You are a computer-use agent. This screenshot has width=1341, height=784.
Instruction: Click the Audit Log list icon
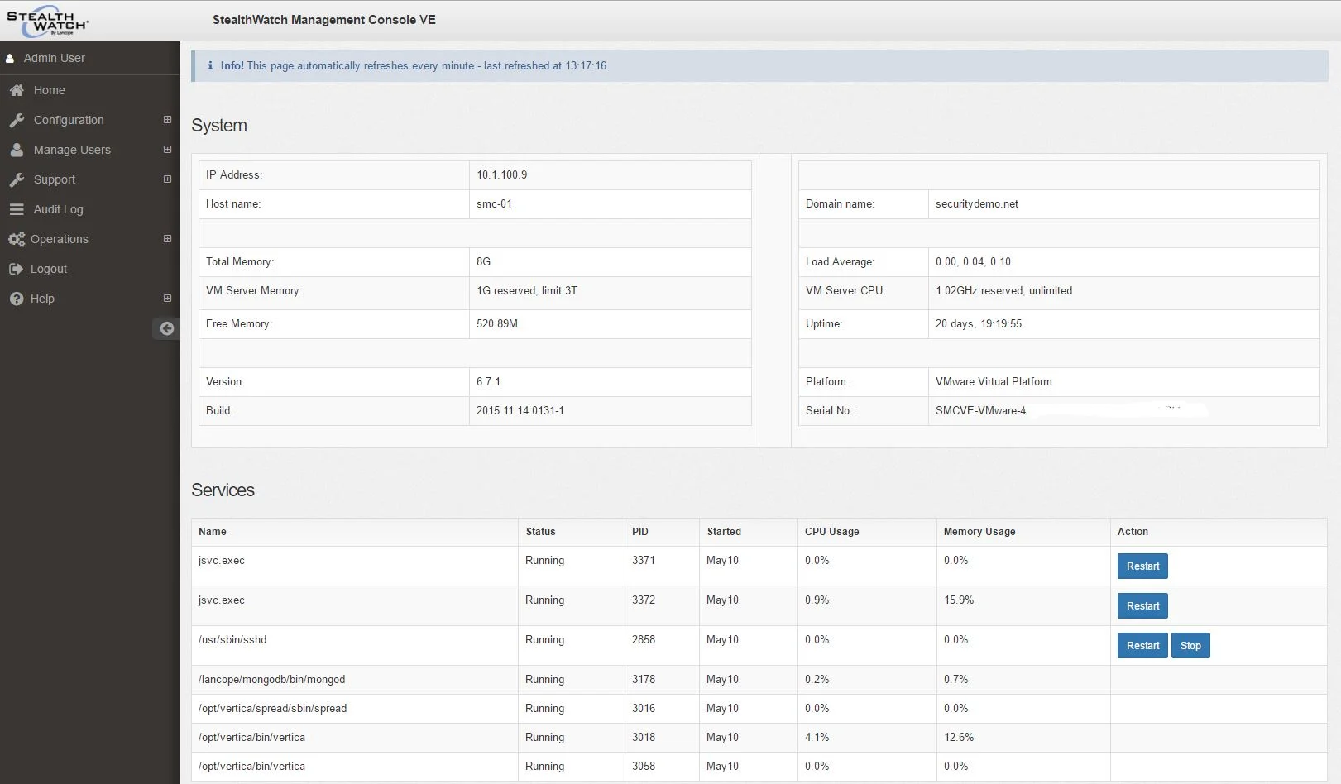tap(17, 209)
